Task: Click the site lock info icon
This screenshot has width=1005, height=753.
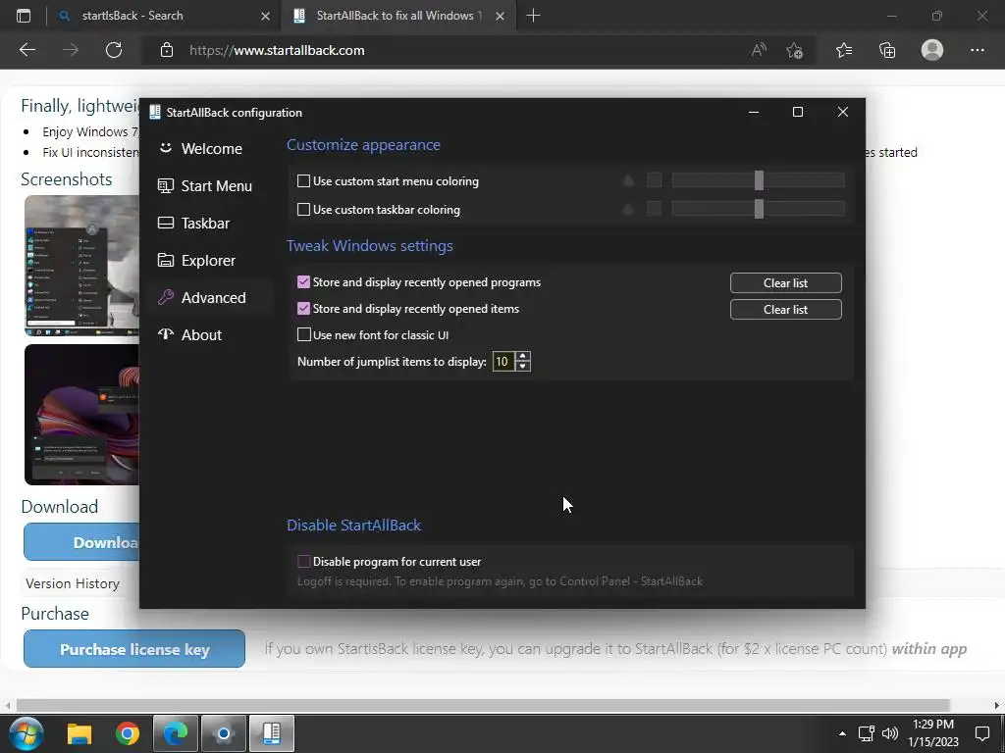Action: pos(167,50)
